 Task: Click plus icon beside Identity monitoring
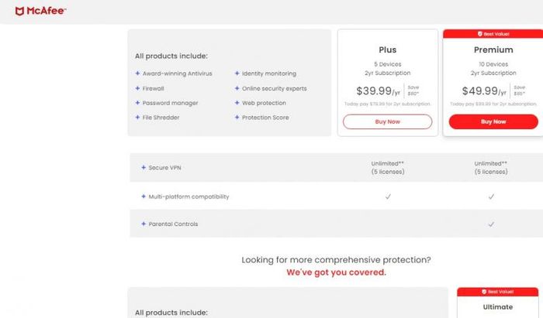point(237,74)
